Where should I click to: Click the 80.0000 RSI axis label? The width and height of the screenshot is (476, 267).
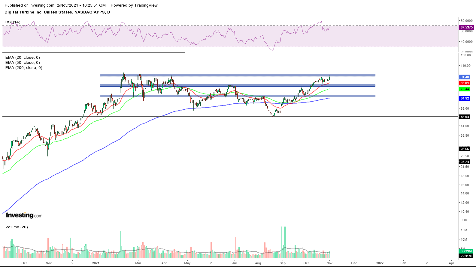(x=467, y=21)
